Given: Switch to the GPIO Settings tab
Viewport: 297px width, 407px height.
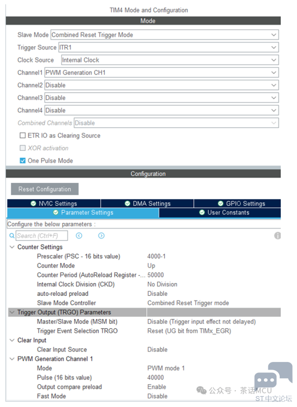Looking at the screenshot, I should tap(237, 203).
